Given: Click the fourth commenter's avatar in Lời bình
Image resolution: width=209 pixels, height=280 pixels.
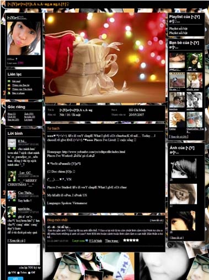Looking at the screenshot, I should (12, 210).
